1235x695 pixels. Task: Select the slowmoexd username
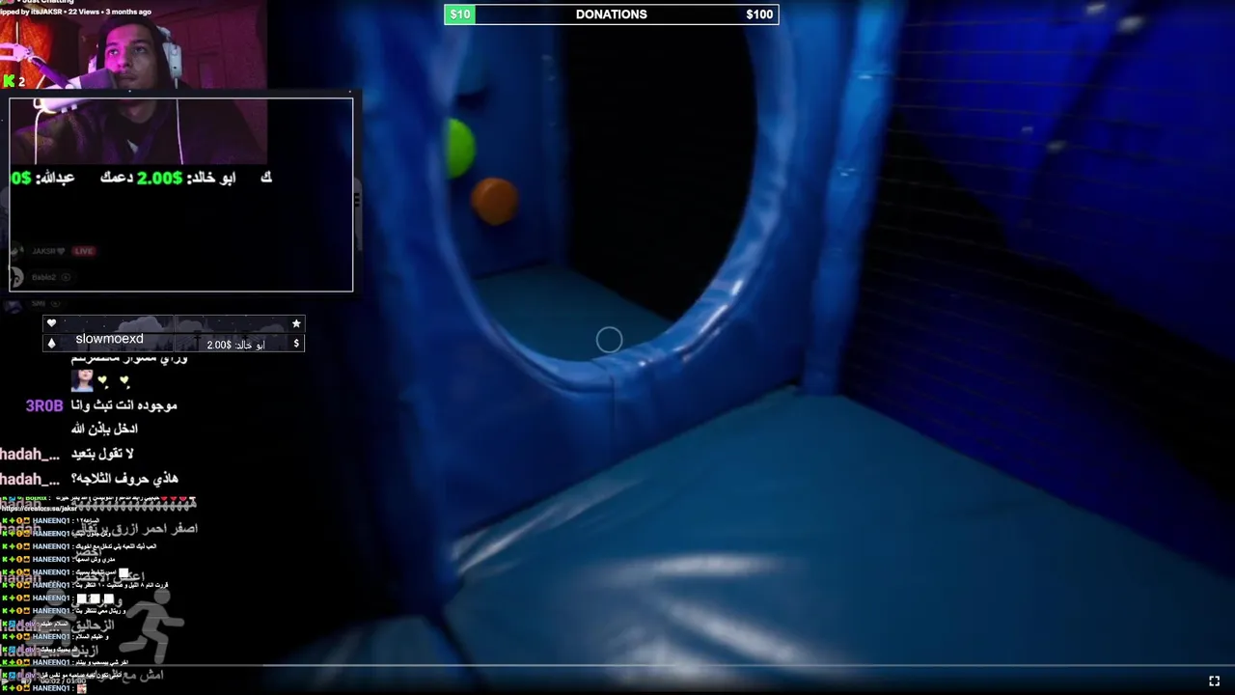109,339
